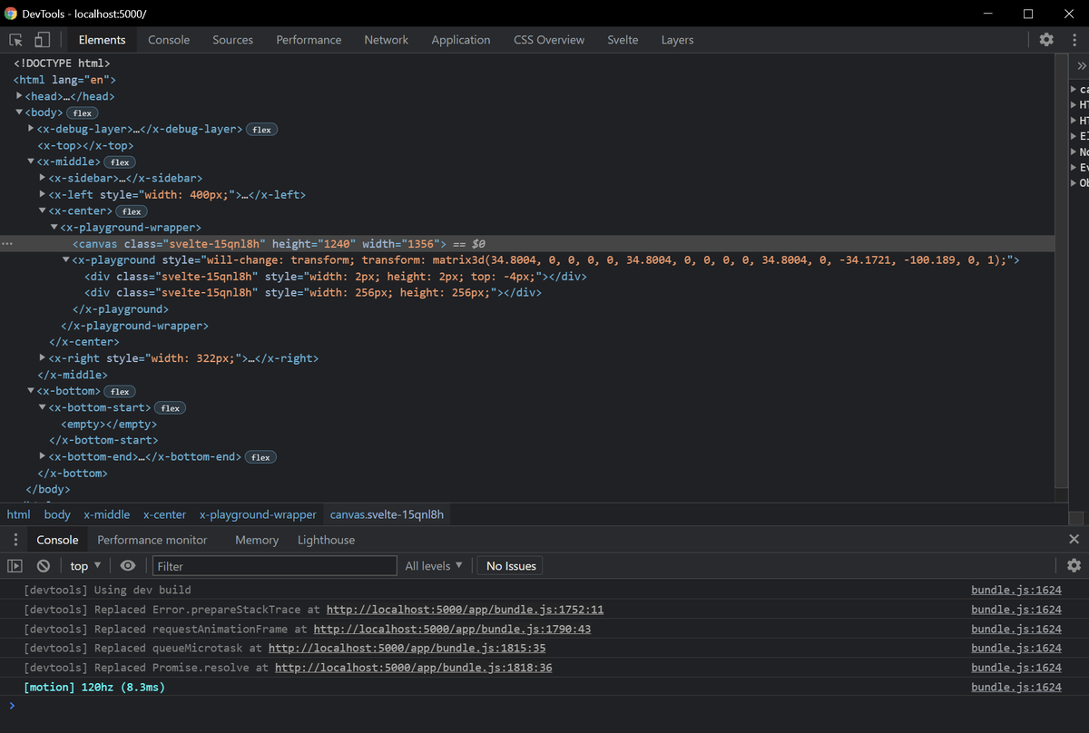Open the Layers tab
The image size is (1089, 733).
tap(677, 40)
